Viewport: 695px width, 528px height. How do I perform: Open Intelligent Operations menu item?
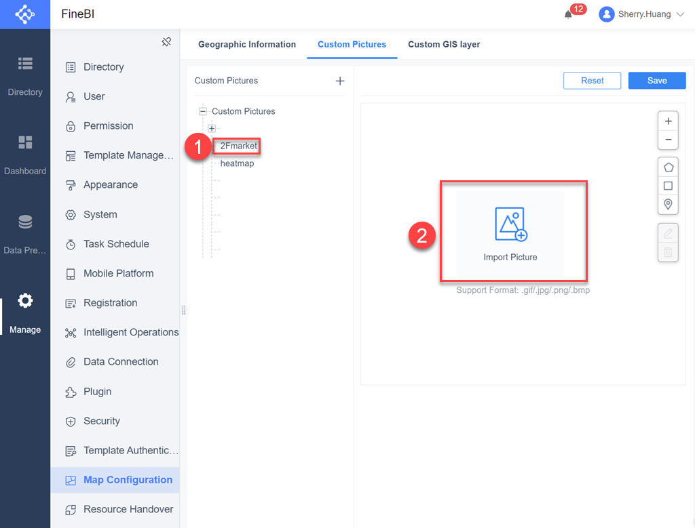point(115,332)
